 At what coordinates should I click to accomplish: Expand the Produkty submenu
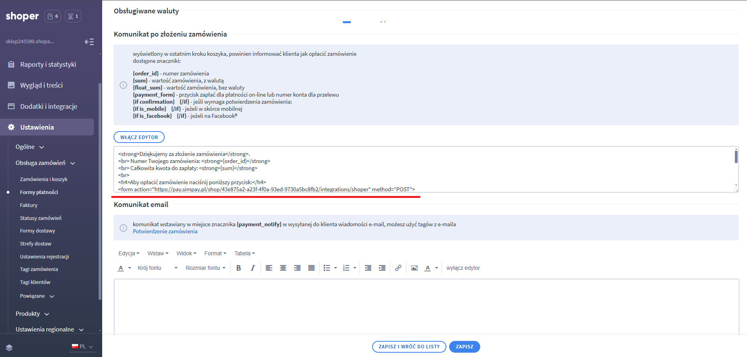click(x=32, y=314)
